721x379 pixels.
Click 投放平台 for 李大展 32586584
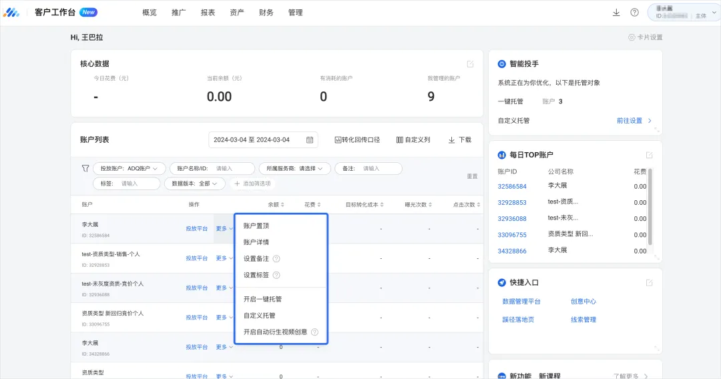197,228
